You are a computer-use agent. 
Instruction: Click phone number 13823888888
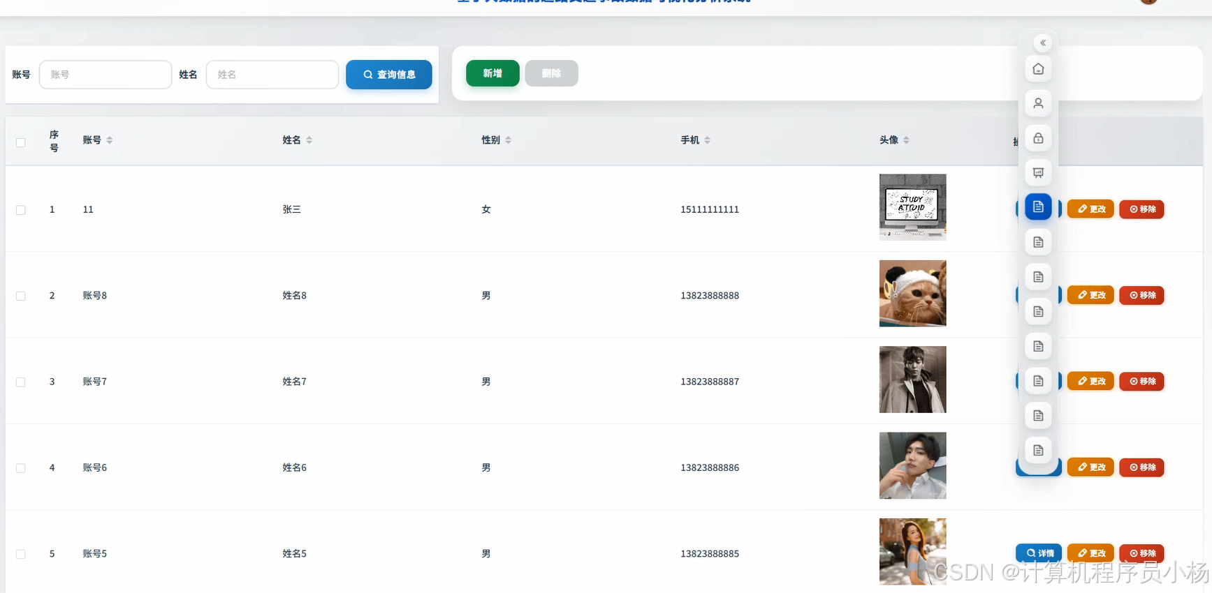710,296
